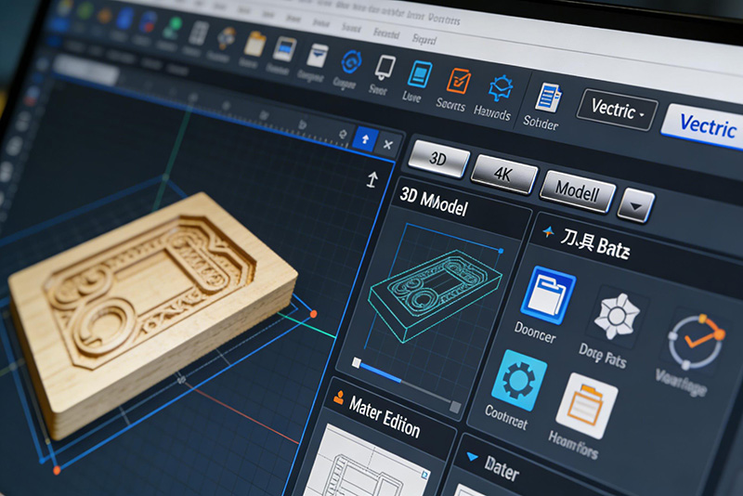This screenshot has width=743, height=496.
Task: Select the grey grid icon in toolbar
Action: [198, 34]
